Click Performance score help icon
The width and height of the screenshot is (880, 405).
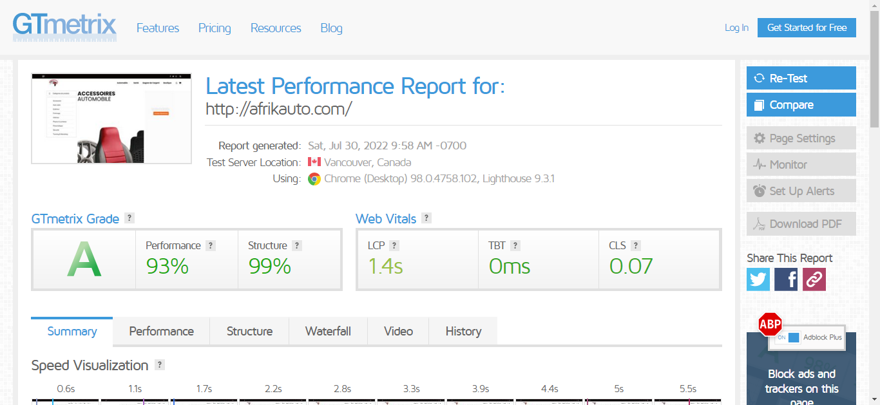point(211,245)
